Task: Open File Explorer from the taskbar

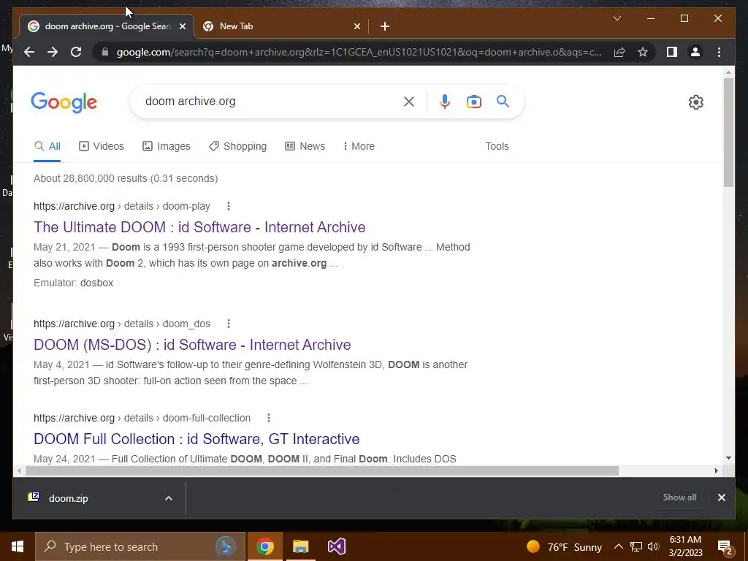Action: click(300, 546)
